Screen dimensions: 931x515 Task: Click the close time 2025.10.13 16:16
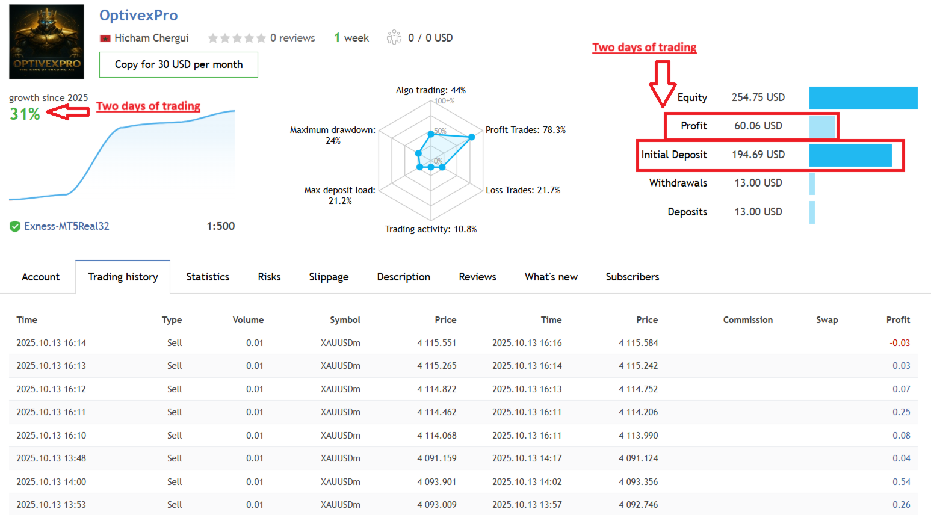click(x=527, y=343)
